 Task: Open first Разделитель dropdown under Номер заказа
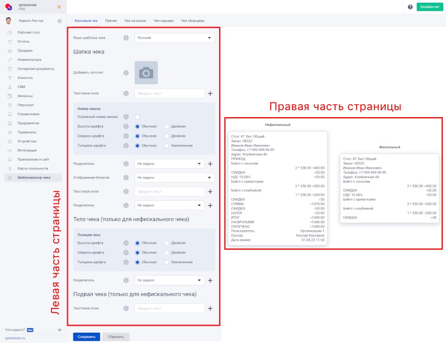coord(169,164)
